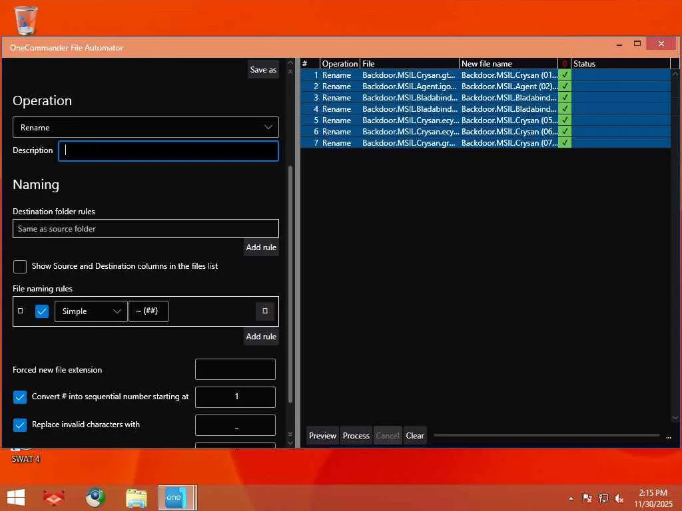The width and height of the screenshot is (682, 511).
Task: Open the three-dots menu beside the progress bar
Action: coord(669,436)
